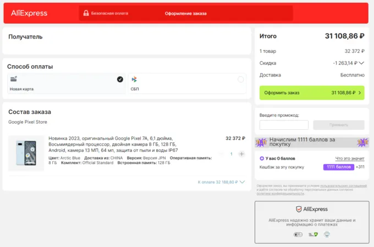The height and width of the screenshot is (247, 374).
Task: Click the 1111 баллов purple badge
Action: click(x=338, y=167)
